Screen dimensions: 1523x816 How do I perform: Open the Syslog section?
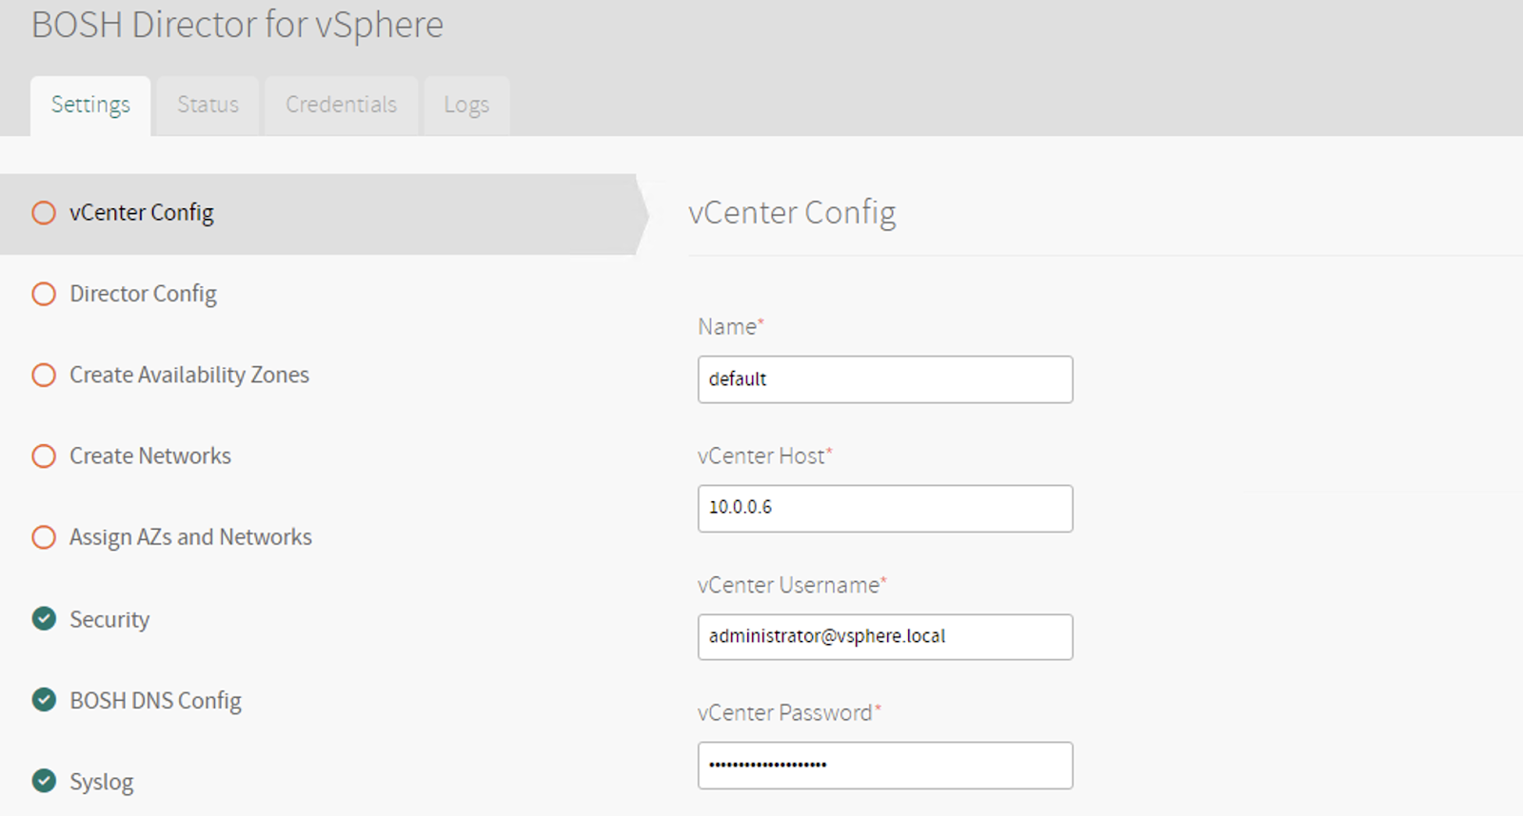101,782
